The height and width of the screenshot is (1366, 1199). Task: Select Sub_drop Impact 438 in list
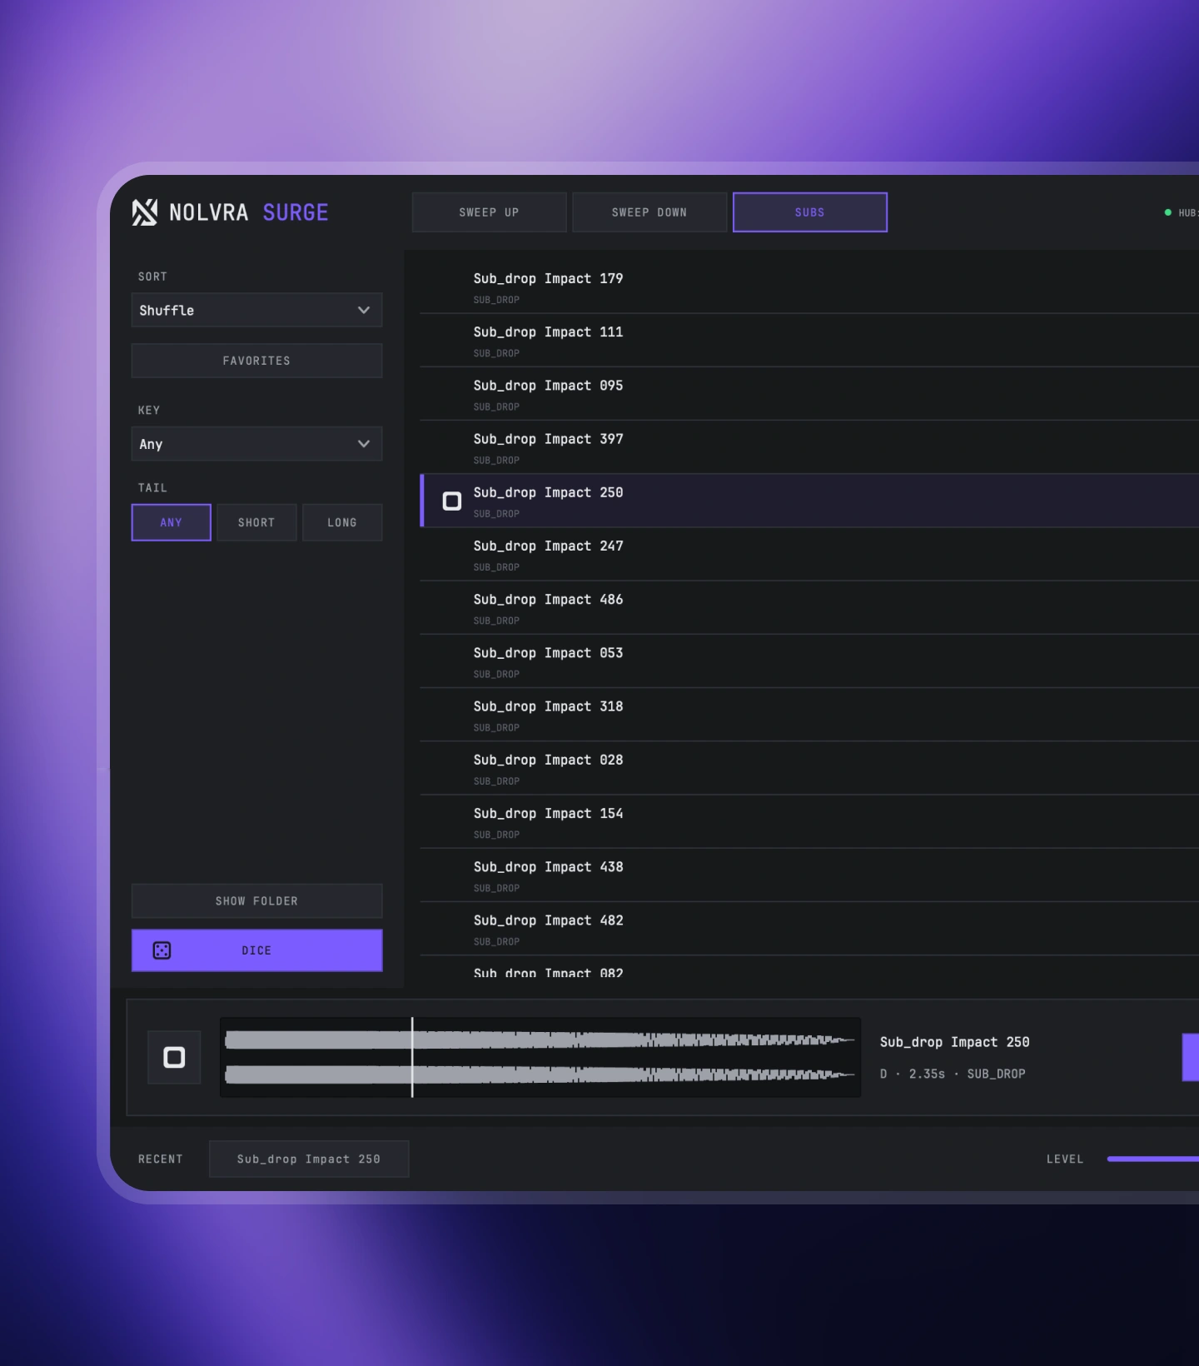tap(809, 875)
